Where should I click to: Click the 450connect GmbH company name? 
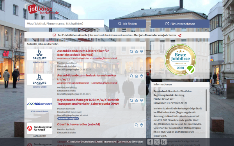click(x=39, y=111)
